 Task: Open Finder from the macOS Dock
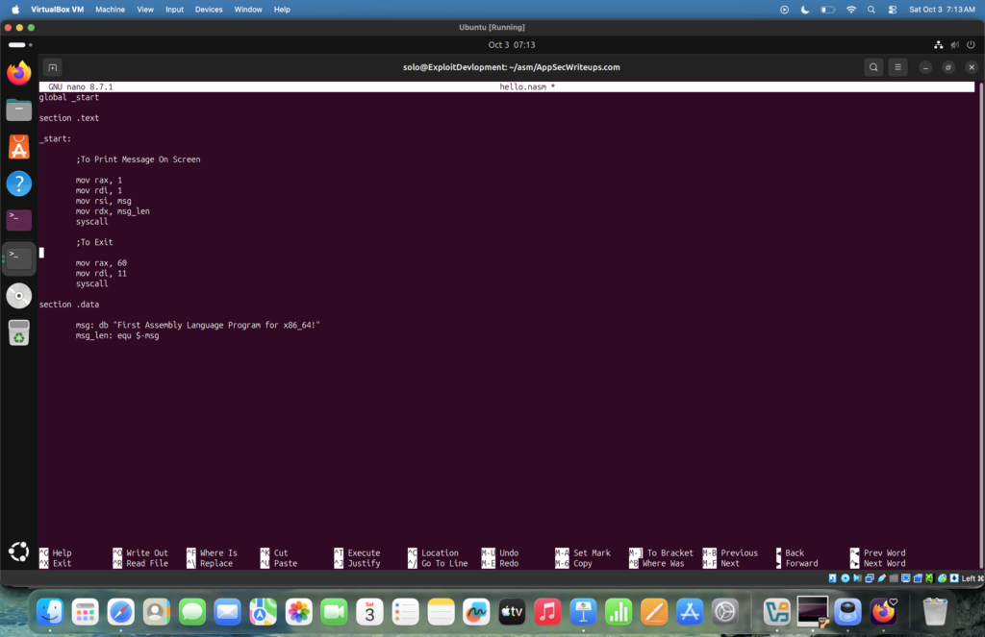point(50,611)
